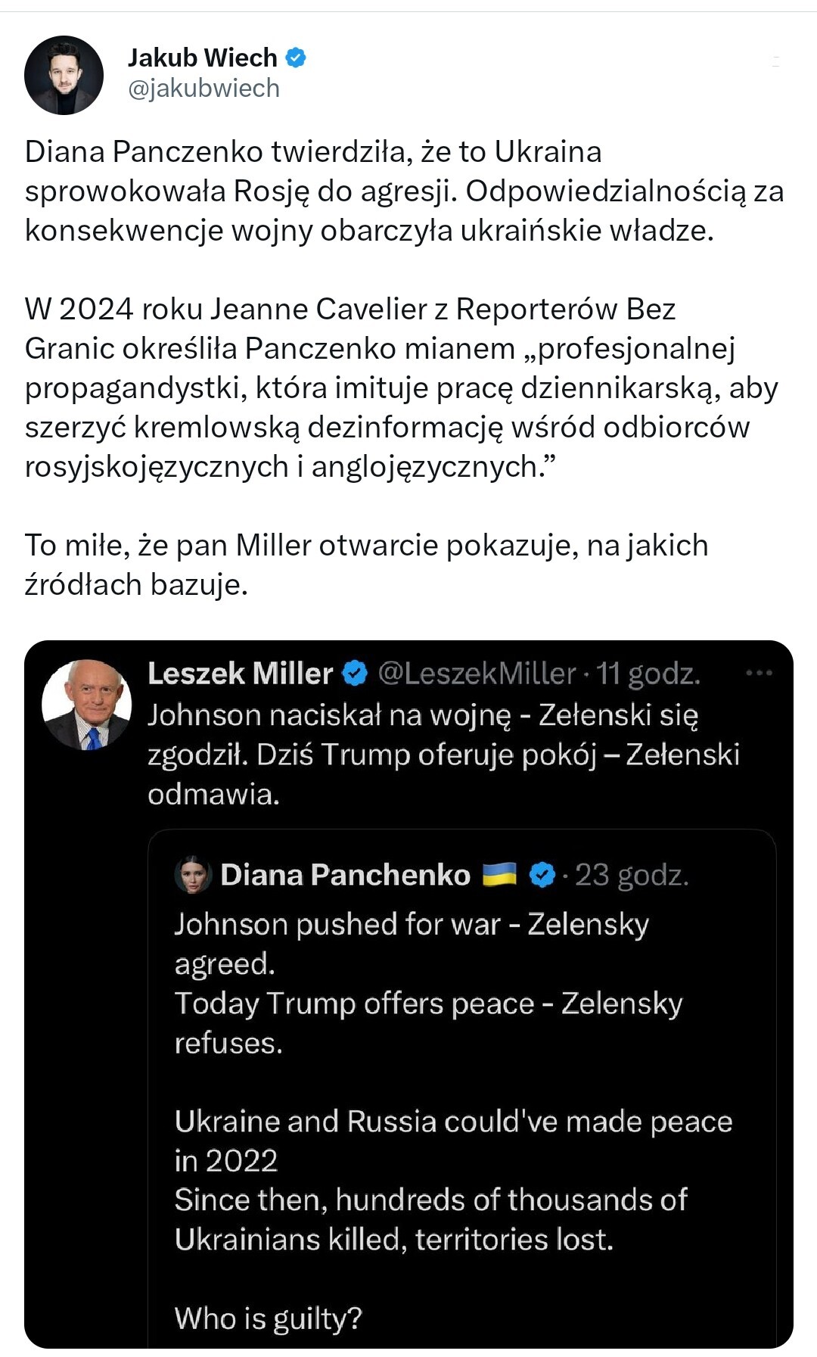817x1357 pixels.
Task: Open Leszek Miller's avatar photo
Action: click(x=86, y=704)
